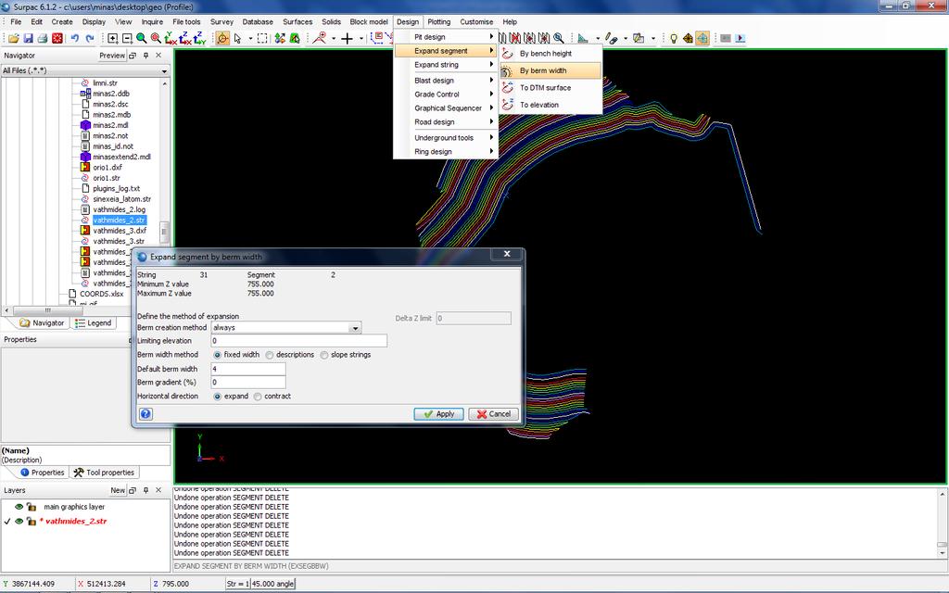Choose To elevation menu entry
This screenshot has height=593, width=949.
coord(550,106)
